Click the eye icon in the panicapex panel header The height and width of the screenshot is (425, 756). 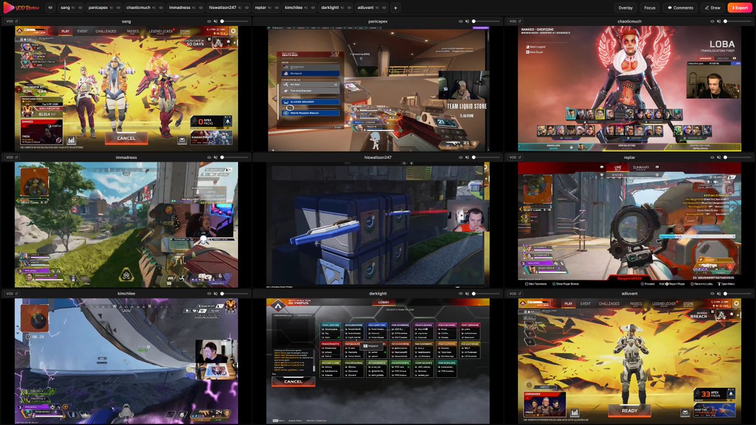[461, 21]
